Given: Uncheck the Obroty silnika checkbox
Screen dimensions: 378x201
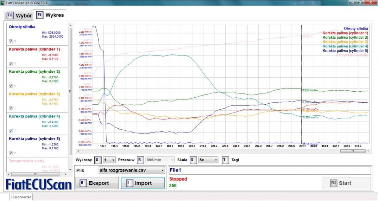Looking at the screenshot, I should click(x=10, y=41).
